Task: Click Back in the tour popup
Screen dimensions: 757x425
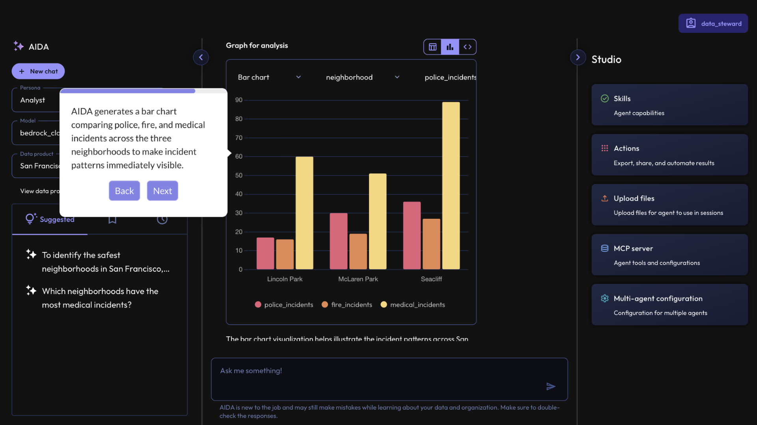Action: click(x=124, y=191)
